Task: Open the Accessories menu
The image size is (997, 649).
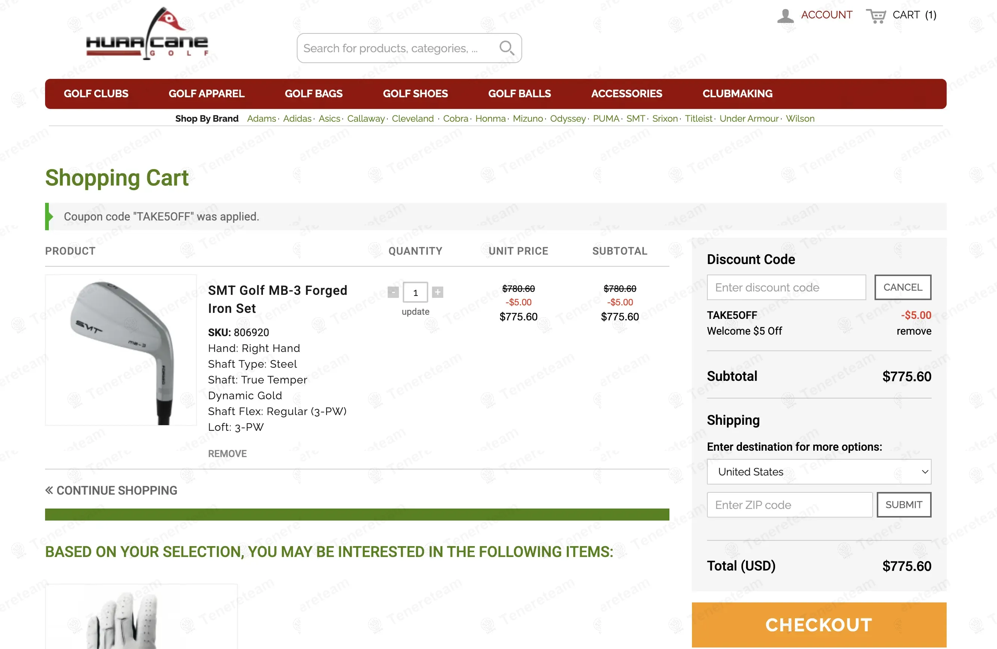Action: pyautogui.click(x=627, y=94)
